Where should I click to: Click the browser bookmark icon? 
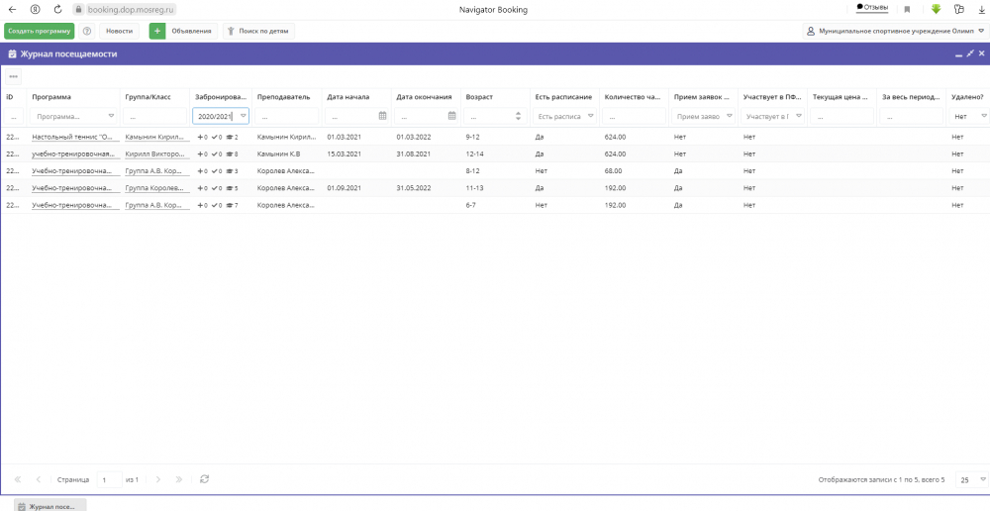[907, 10]
